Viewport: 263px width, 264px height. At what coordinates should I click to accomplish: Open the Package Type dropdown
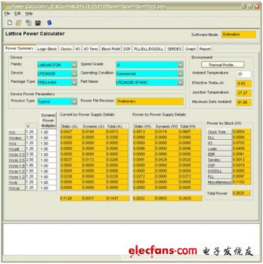tap(57, 82)
